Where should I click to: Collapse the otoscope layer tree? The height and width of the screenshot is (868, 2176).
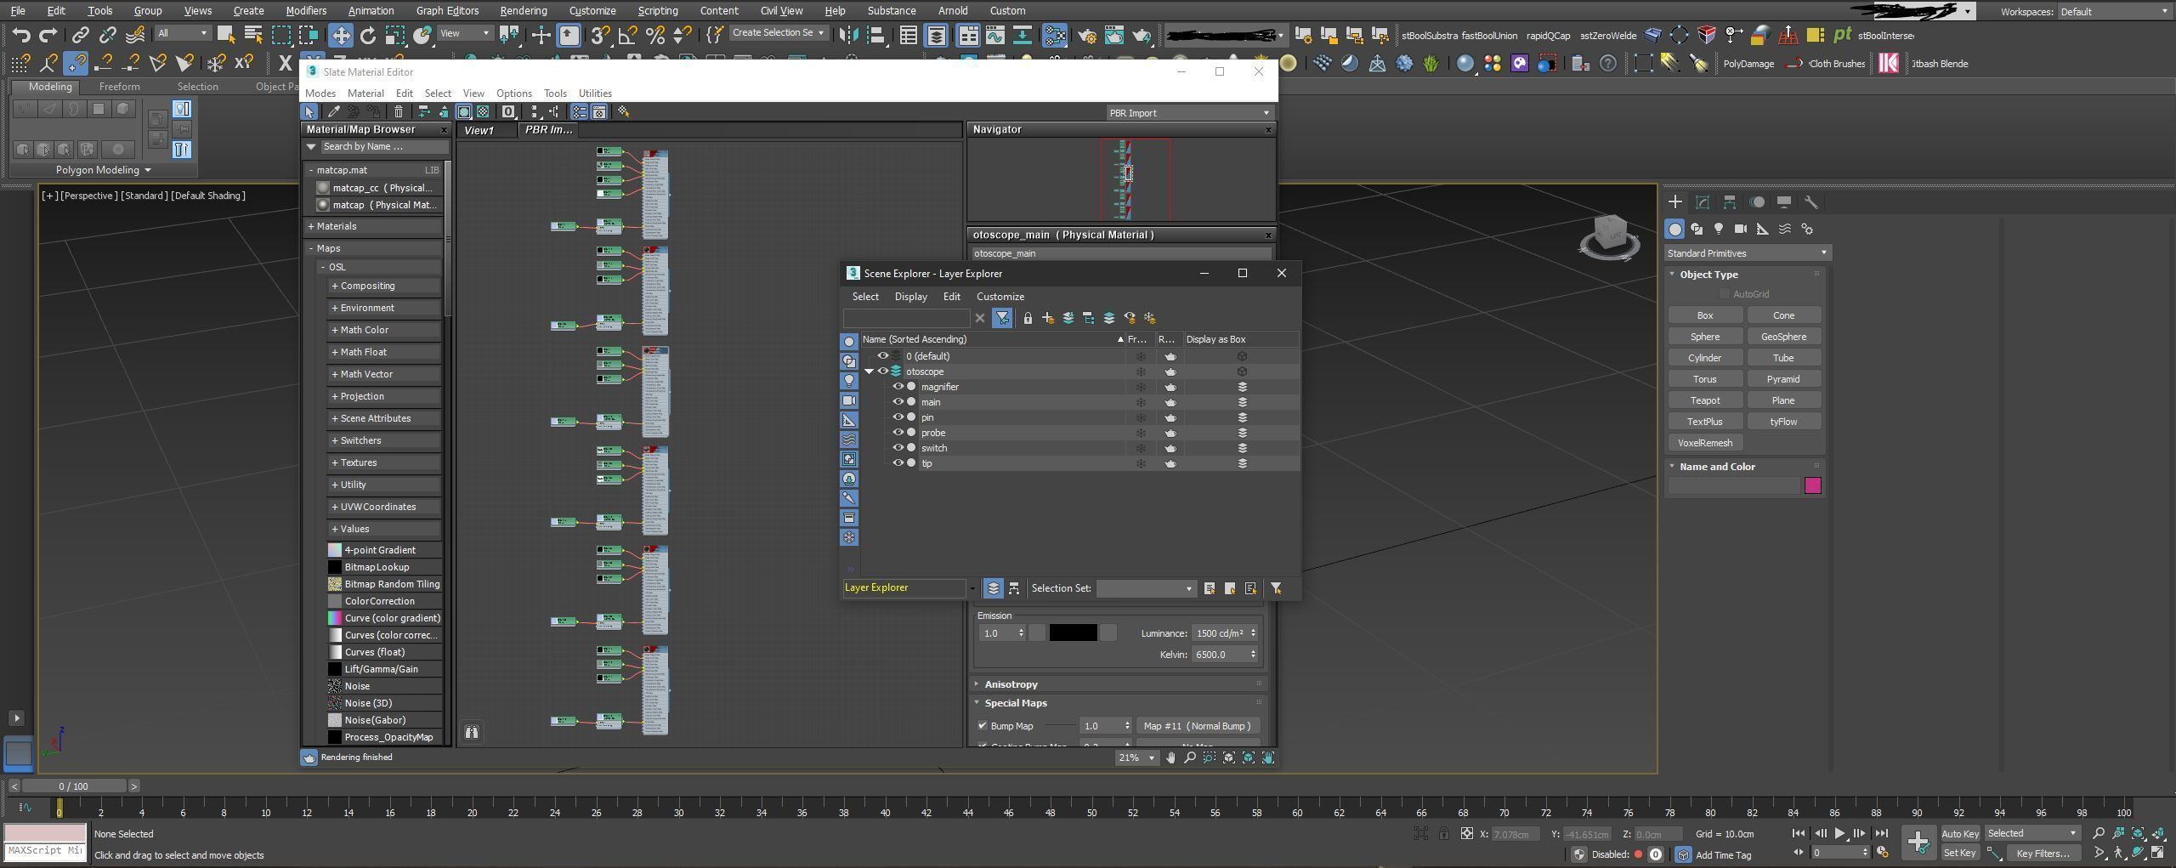[870, 372]
